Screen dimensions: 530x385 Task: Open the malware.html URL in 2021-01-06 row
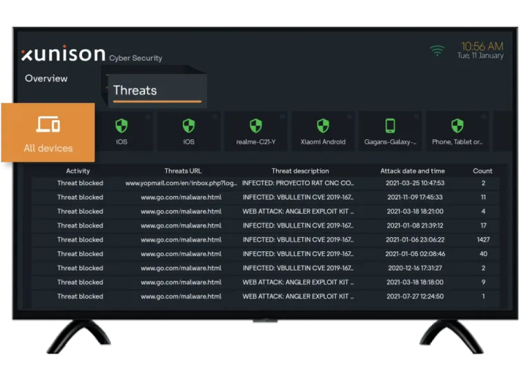(x=181, y=240)
